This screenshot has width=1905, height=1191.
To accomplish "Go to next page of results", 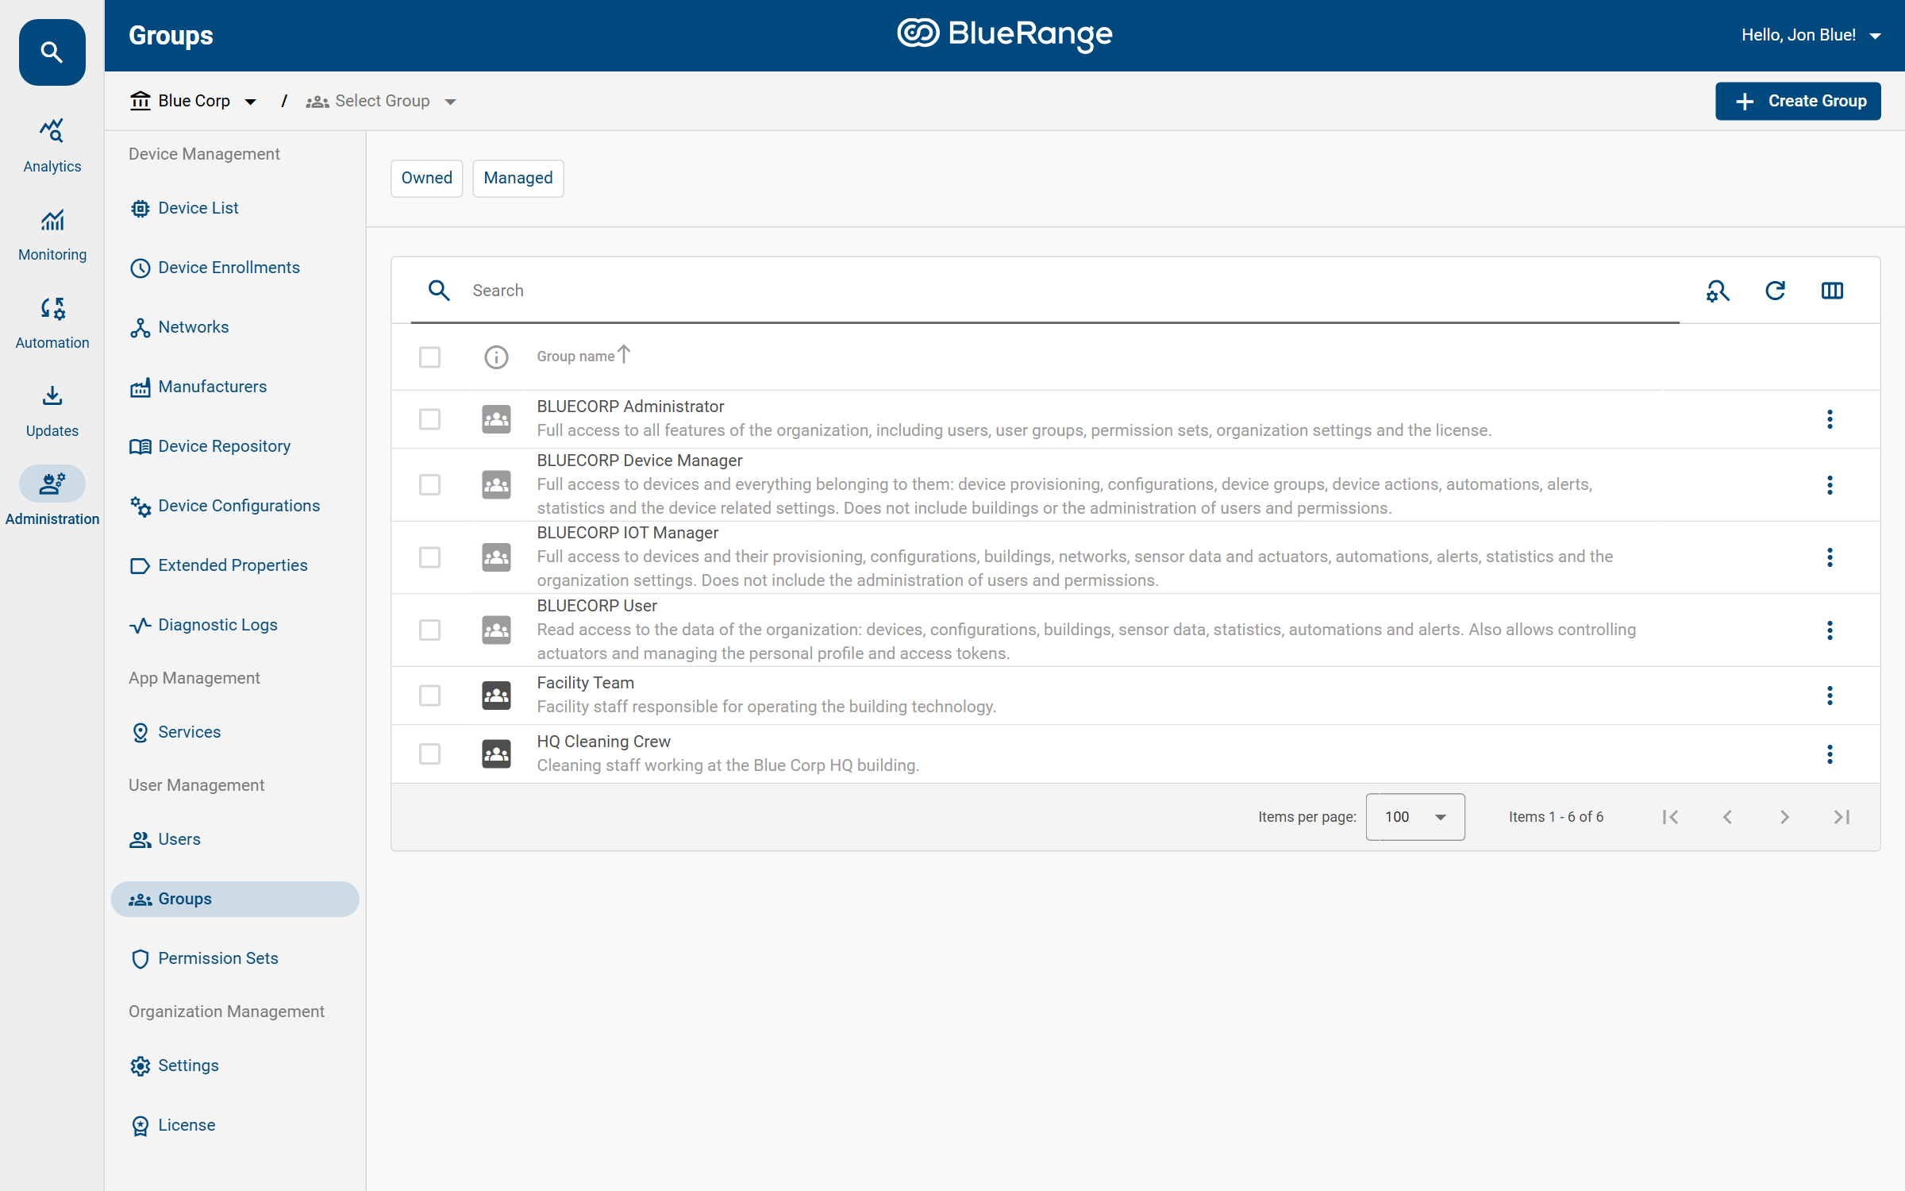I will pos(1784,817).
